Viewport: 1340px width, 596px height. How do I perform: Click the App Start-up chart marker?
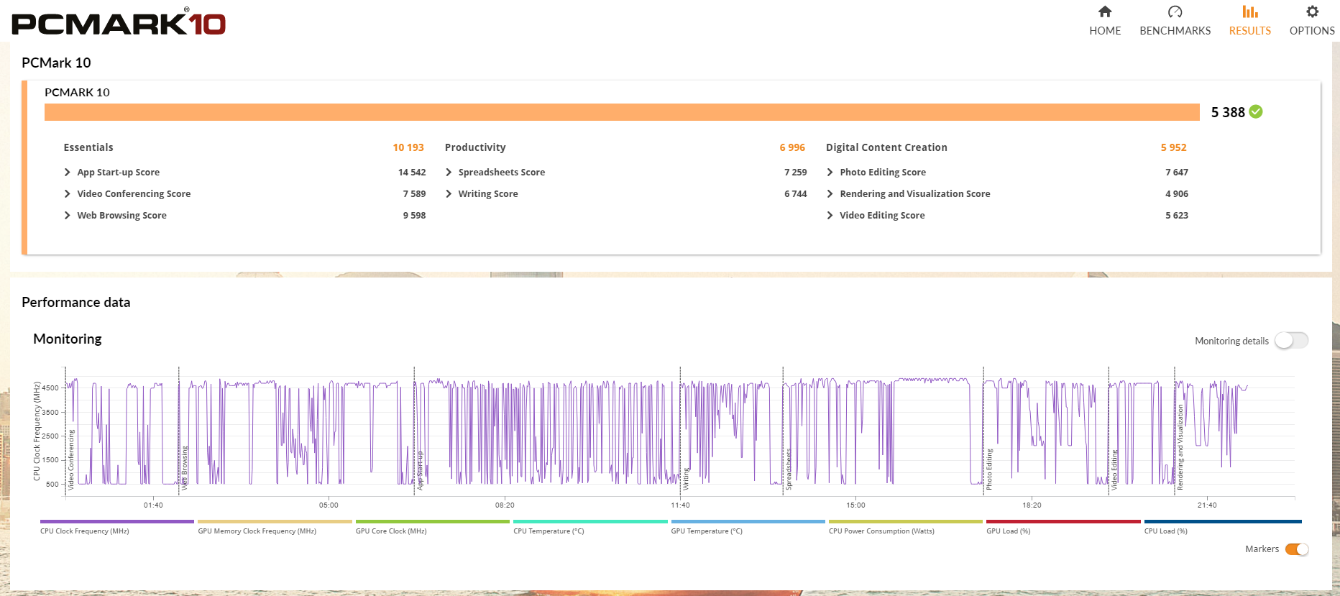pyautogui.click(x=421, y=471)
